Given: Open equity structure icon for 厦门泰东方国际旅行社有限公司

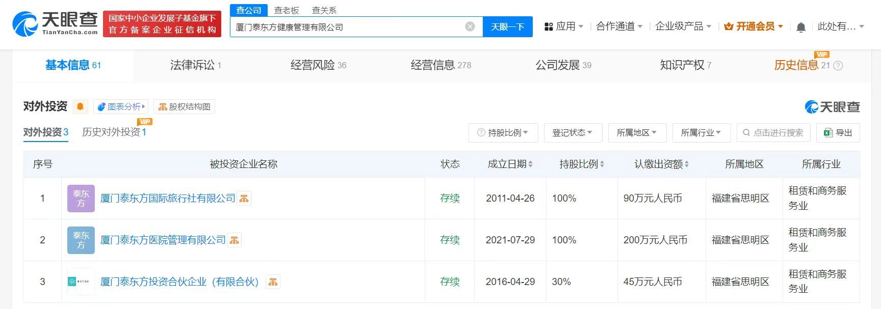Looking at the screenshot, I should (244, 199).
